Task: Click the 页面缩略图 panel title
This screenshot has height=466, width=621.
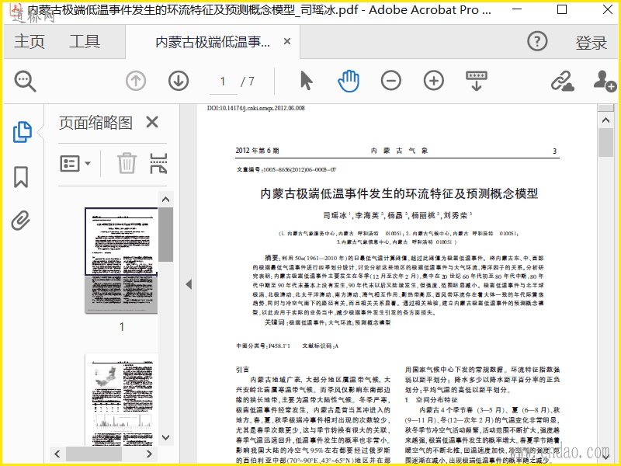Action: click(95, 123)
